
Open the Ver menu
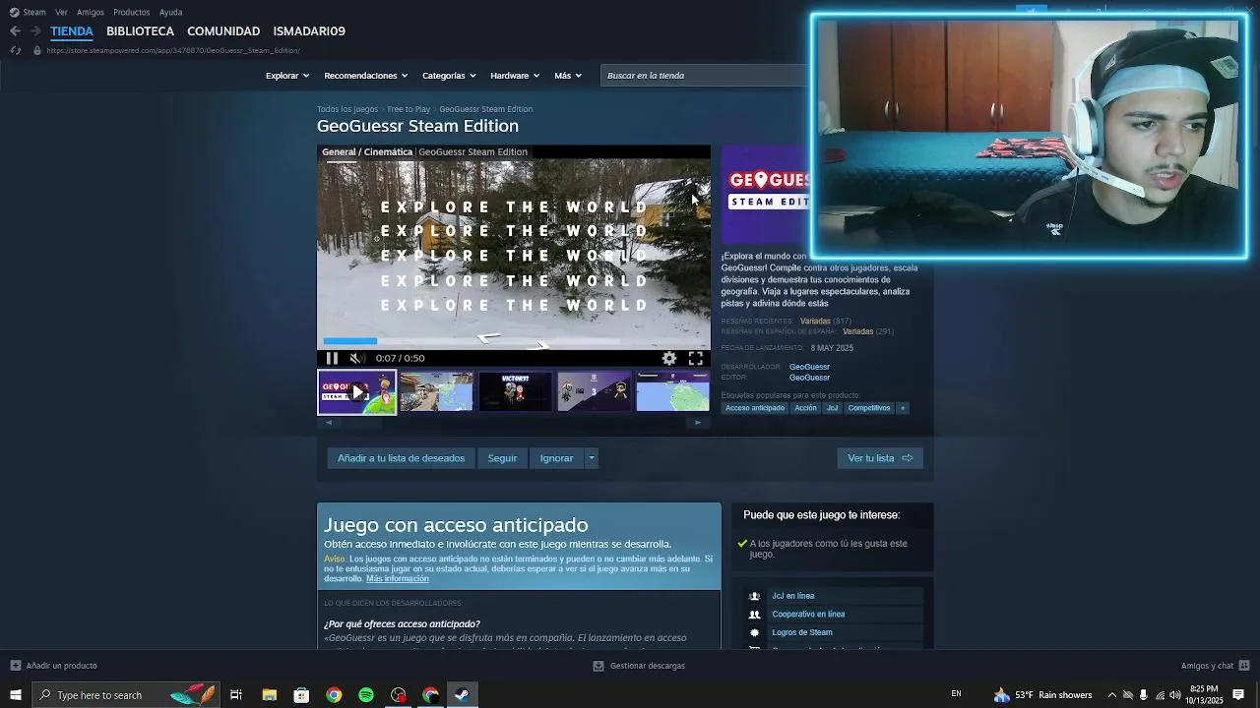pyautogui.click(x=62, y=12)
